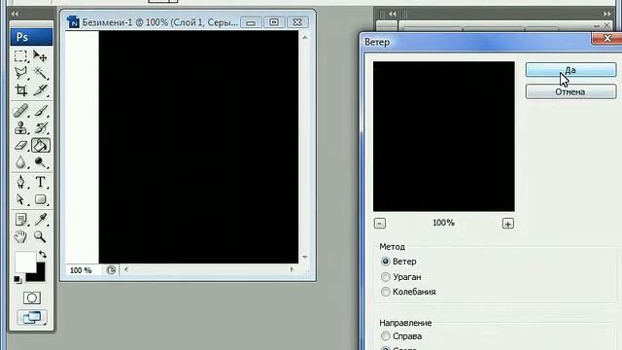Select the Dodge tool
622x350 pixels.
40,162
